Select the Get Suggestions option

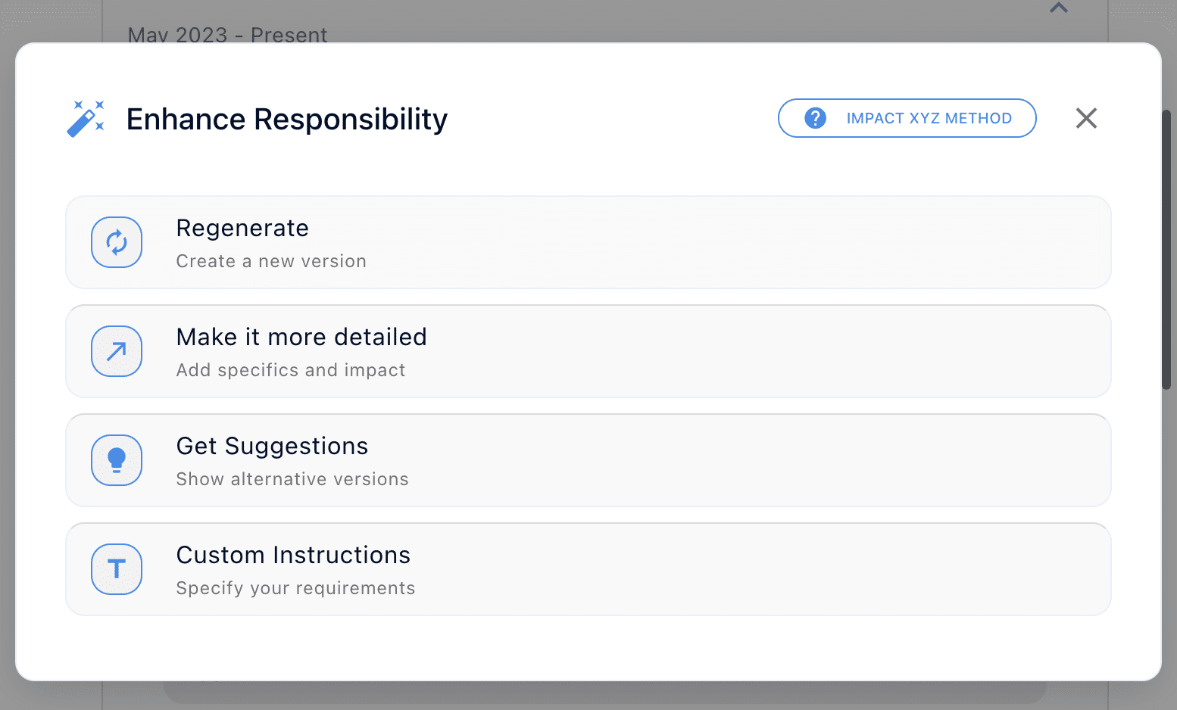click(x=272, y=446)
